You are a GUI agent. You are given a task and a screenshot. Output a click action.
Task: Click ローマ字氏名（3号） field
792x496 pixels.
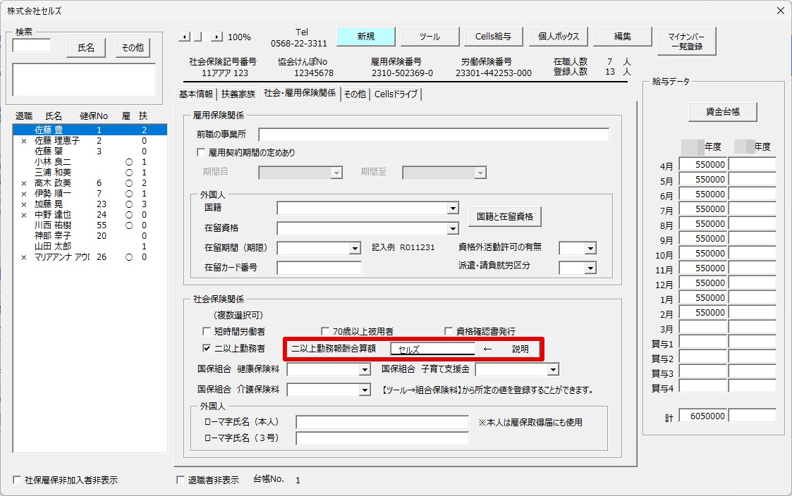pyautogui.click(x=382, y=438)
